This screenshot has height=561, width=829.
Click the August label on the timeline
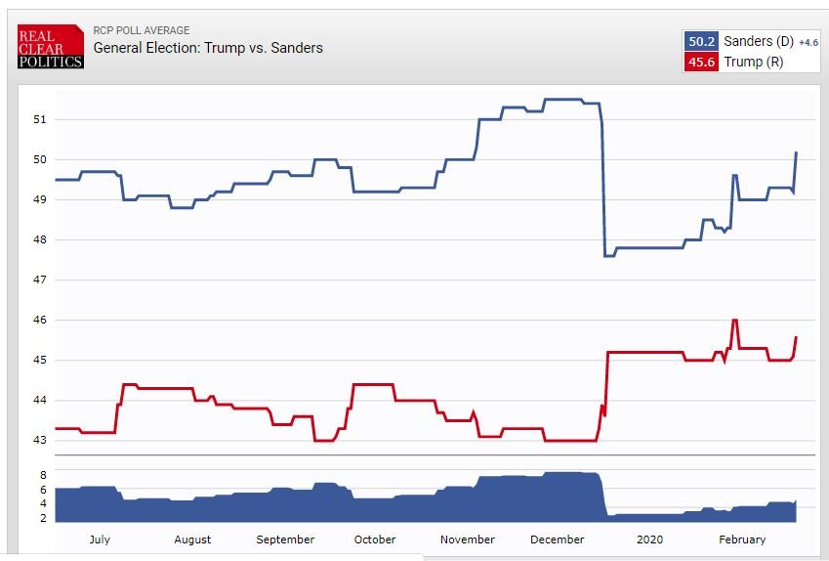192,539
